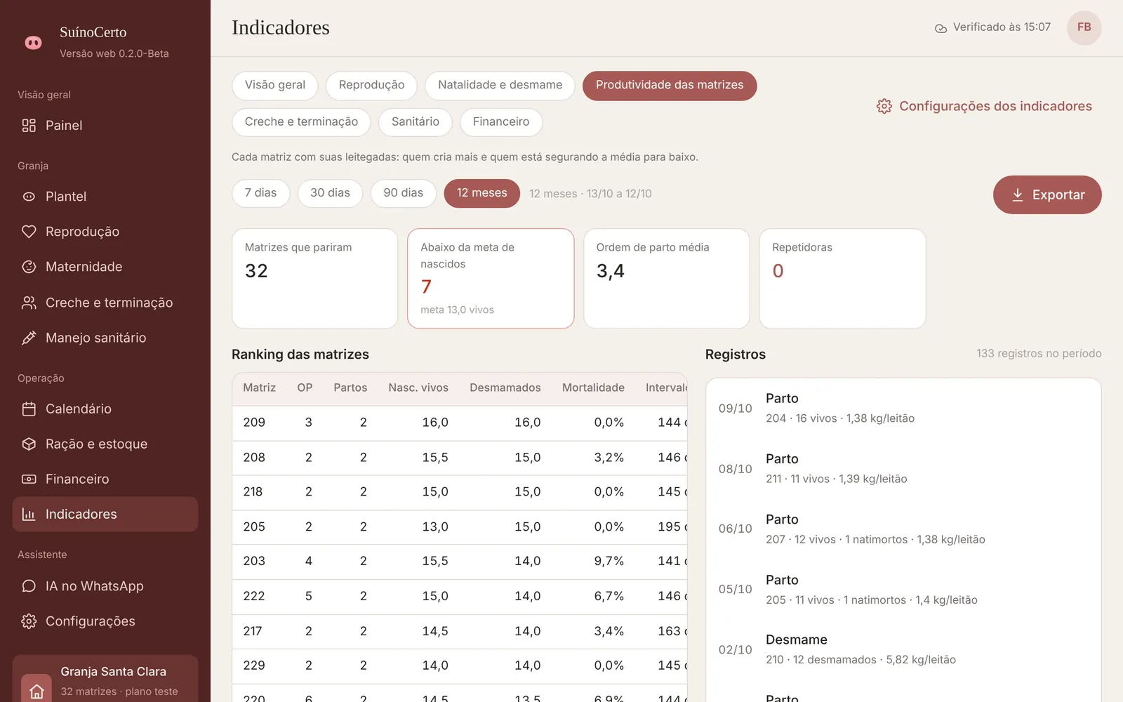Viewport: 1123px width, 702px height.
Task: Sort by the Partos column header
Action: coord(350,388)
